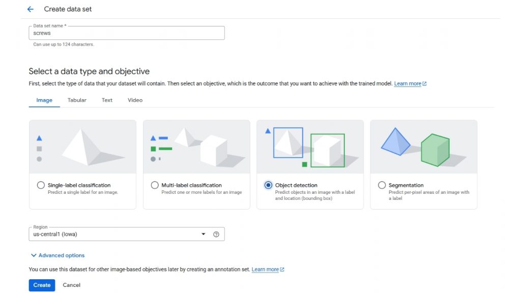Switch to the Video tab
521x293 pixels.
(x=135, y=100)
